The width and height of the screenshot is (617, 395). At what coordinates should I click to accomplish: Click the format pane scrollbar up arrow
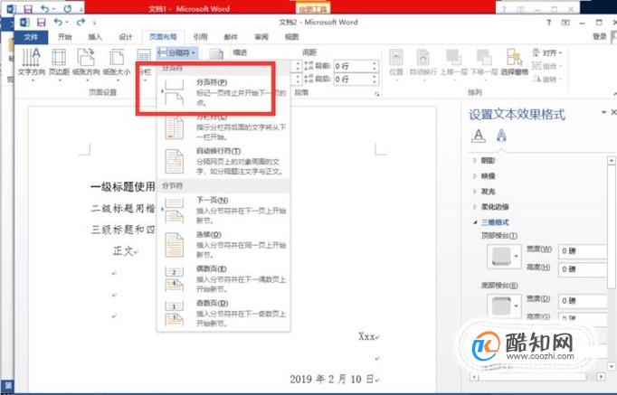[x=611, y=160]
